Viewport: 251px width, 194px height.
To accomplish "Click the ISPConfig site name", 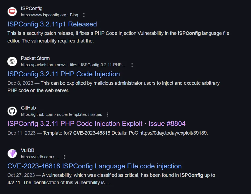I will pos(32,8).
